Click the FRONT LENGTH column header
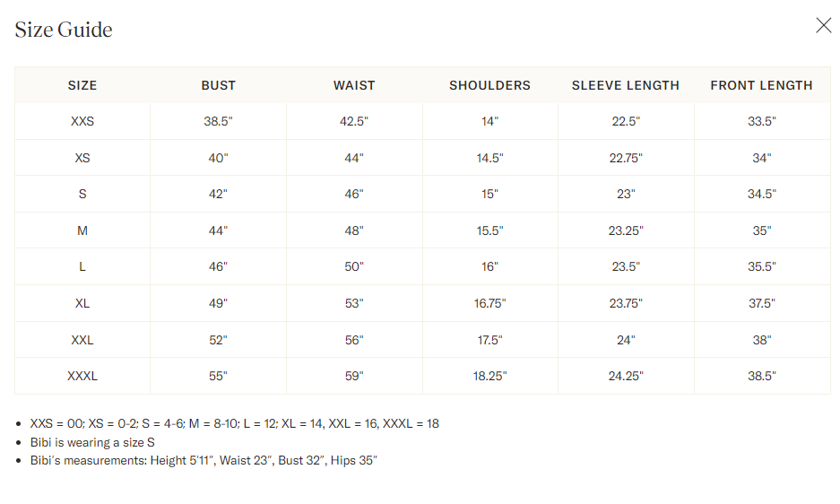 coord(761,85)
